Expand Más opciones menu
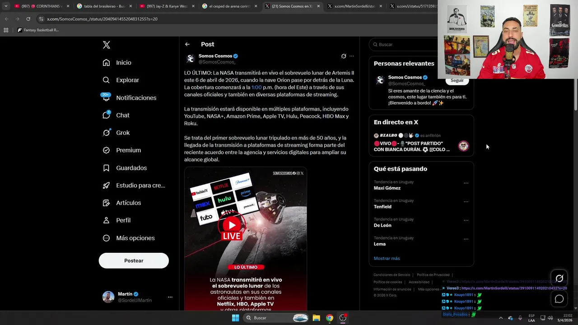 [x=129, y=238]
